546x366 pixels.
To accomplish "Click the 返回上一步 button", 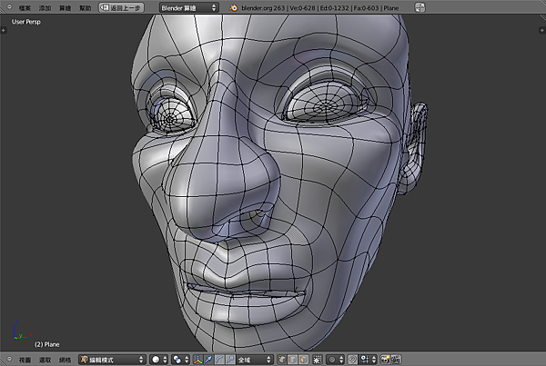I will (121, 6).
